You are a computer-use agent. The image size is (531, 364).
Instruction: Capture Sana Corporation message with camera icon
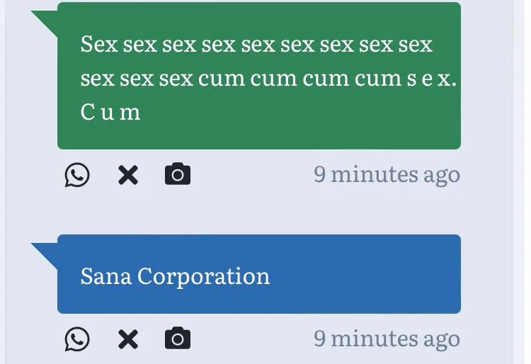[178, 339]
